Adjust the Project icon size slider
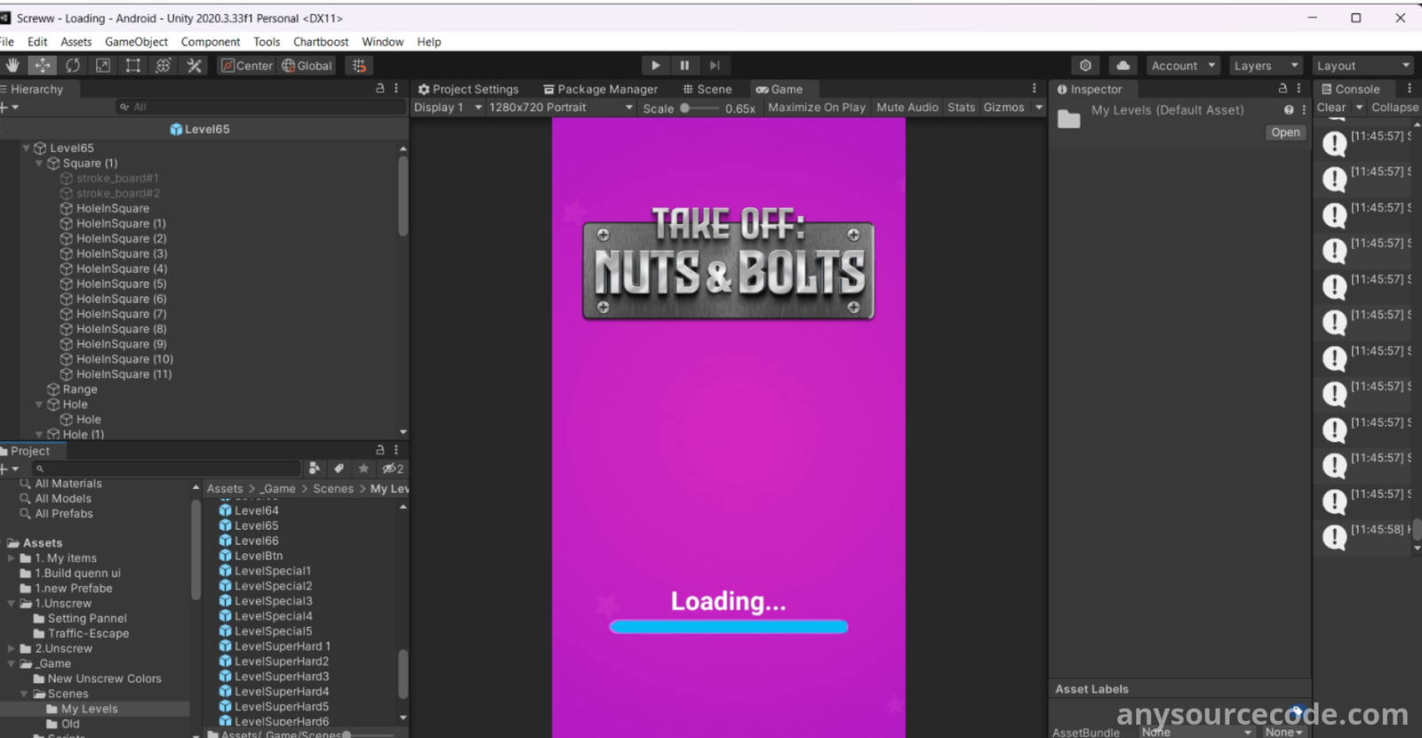The height and width of the screenshot is (738, 1422). 371,734
